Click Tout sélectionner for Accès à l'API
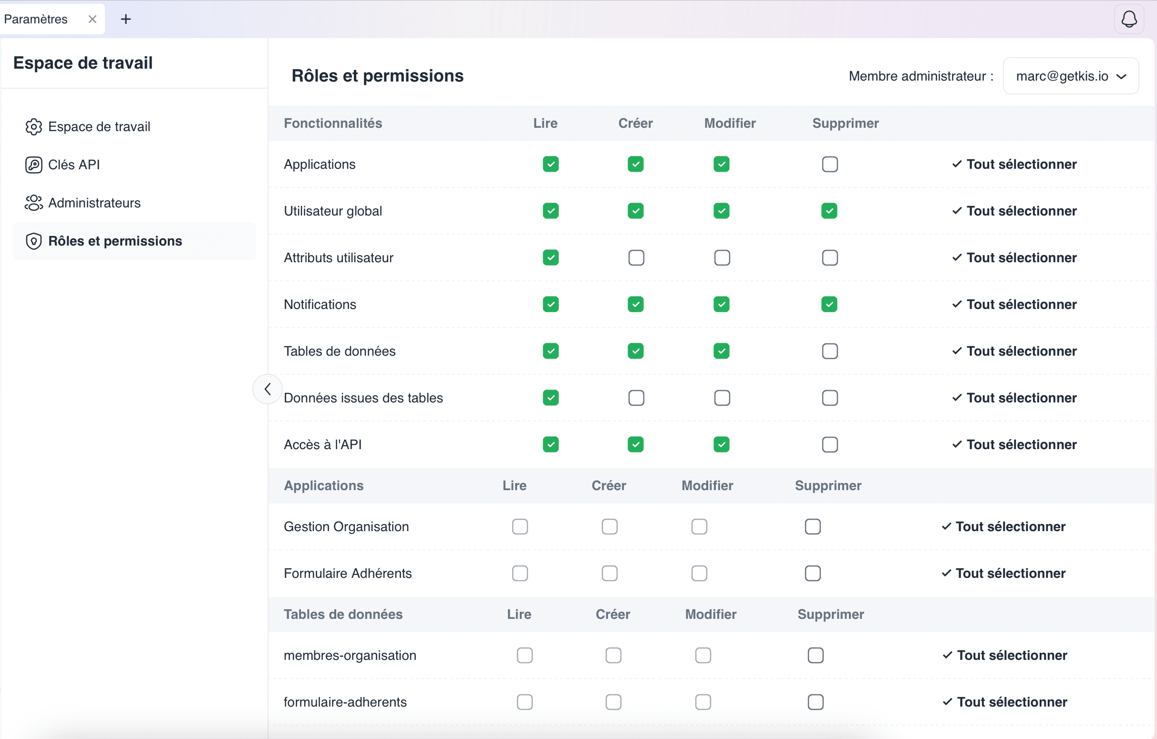The width and height of the screenshot is (1157, 739). pyautogui.click(x=1014, y=444)
